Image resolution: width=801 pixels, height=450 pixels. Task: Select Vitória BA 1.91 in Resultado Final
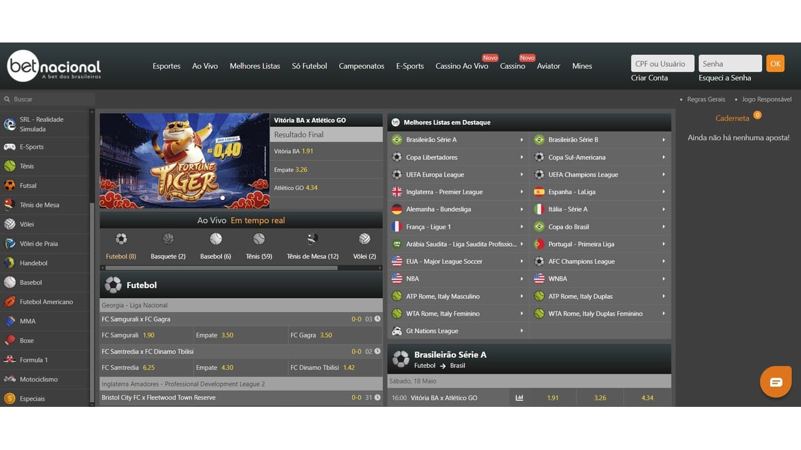click(326, 151)
